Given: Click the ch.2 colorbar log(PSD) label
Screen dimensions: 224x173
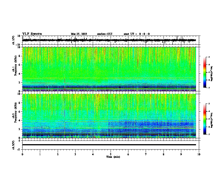Looking at the screenshot, I should 212,120.
